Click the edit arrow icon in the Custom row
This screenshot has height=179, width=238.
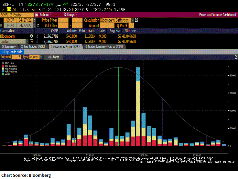pyautogui.click(x=32, y=41)
